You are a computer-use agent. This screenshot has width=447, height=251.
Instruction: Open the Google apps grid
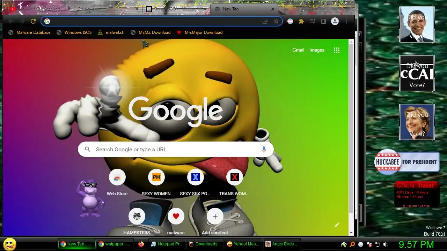[337, 50]
